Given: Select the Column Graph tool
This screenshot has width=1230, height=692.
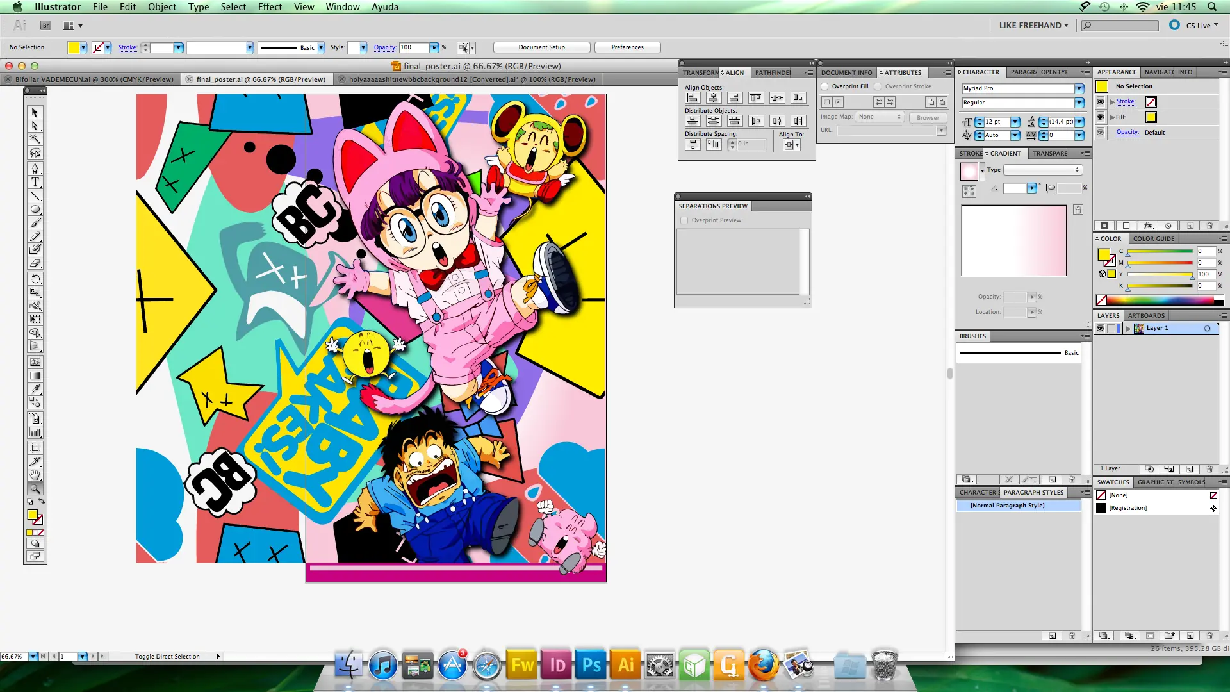Looking at the screenshot, I should coord(35,432).
